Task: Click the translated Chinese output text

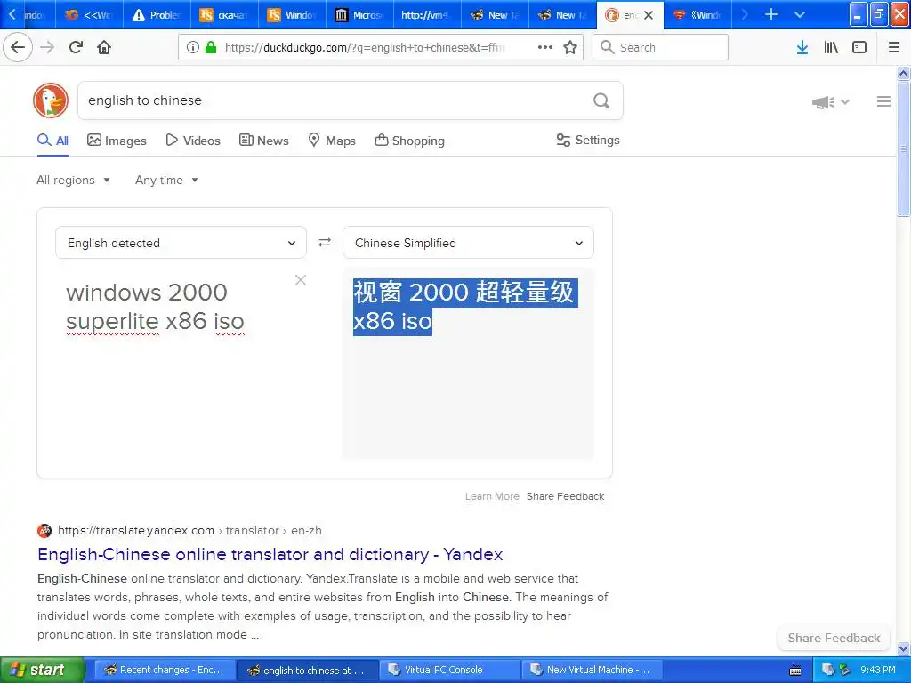Action: point(464,307)
